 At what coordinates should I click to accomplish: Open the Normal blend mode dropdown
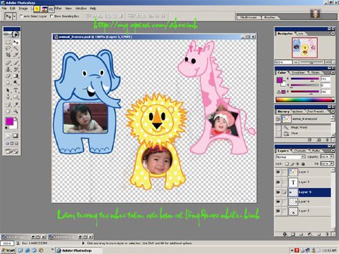291,156
